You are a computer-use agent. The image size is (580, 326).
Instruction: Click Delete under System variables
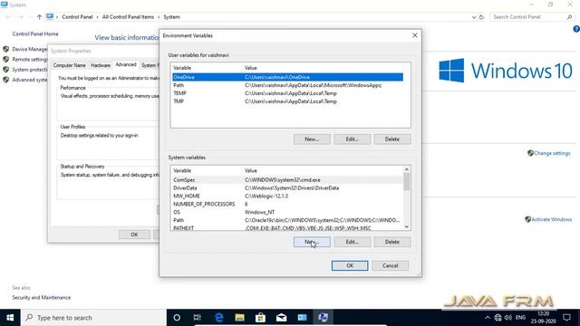[392, 242]
